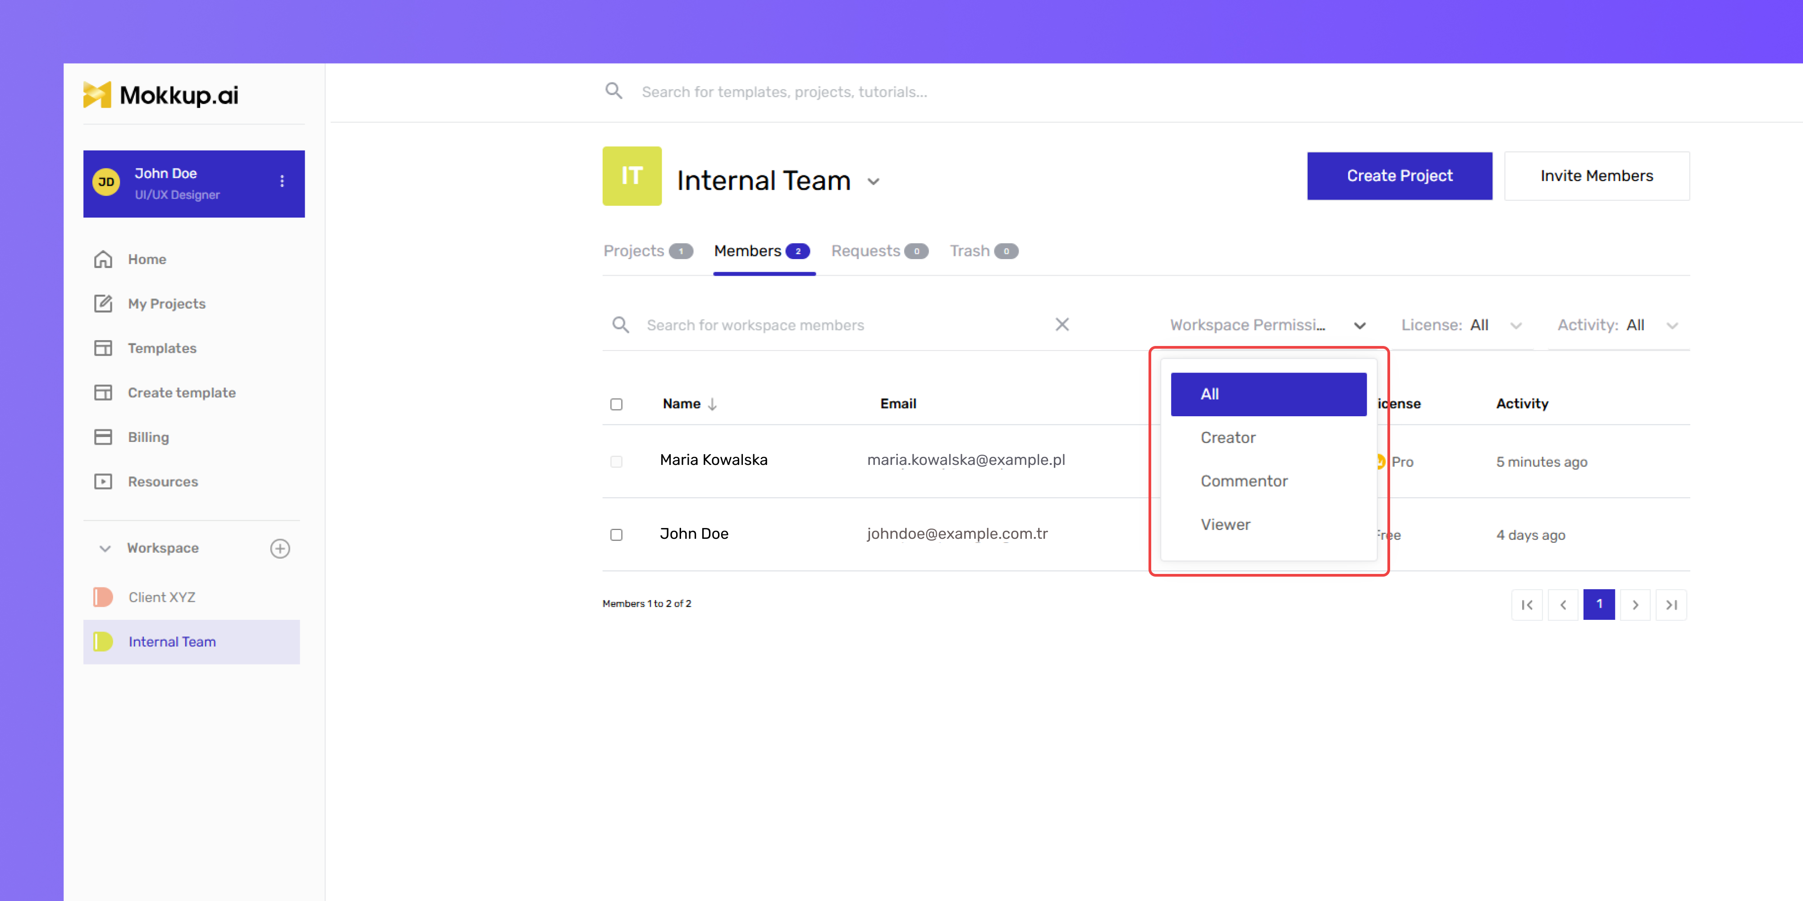Viewport: 1803px width, 901px height.
Task: Tick John Doe's row checkbox
Action: coord(616,535)
